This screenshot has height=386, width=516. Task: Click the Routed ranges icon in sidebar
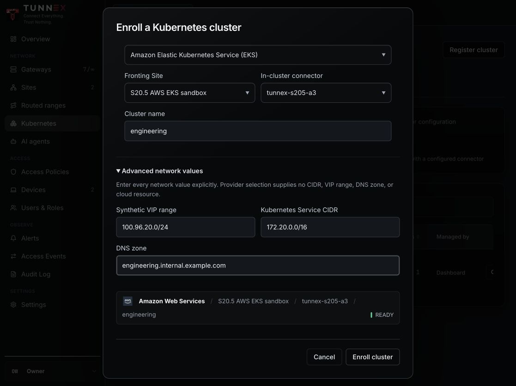pos(13,106)
